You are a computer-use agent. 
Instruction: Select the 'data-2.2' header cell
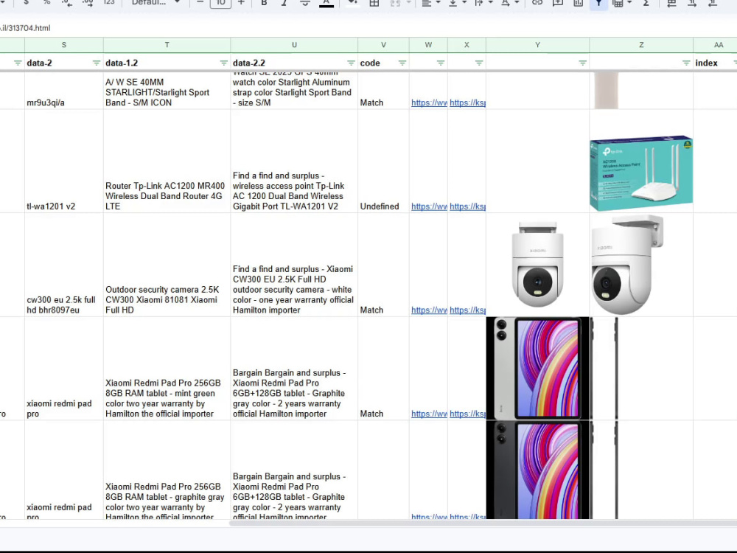coord(294,63)
